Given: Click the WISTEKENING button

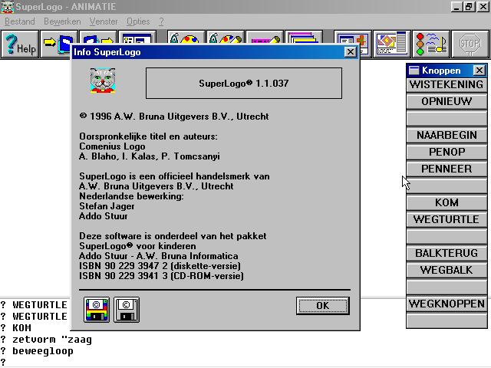Looking at the screenshot, I should click(x=447, y=84).
